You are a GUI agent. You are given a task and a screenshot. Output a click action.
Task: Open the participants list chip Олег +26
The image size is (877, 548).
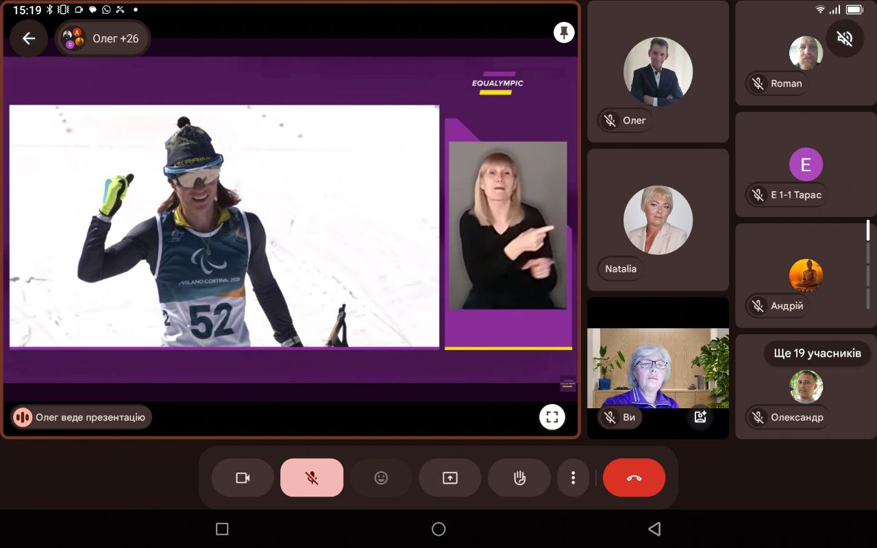click(x=103, y=38)
